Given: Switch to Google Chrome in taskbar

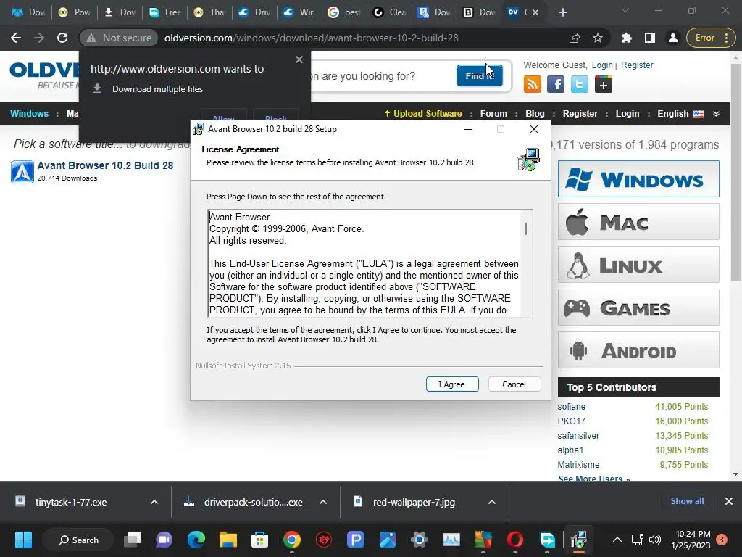Looking at the screenshot, I should (292, 540).
